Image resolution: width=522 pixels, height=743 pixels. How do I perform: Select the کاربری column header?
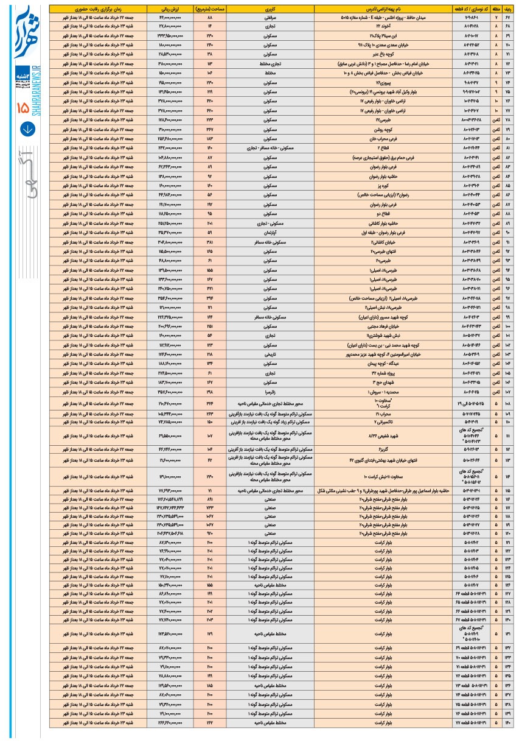point(271,10)
